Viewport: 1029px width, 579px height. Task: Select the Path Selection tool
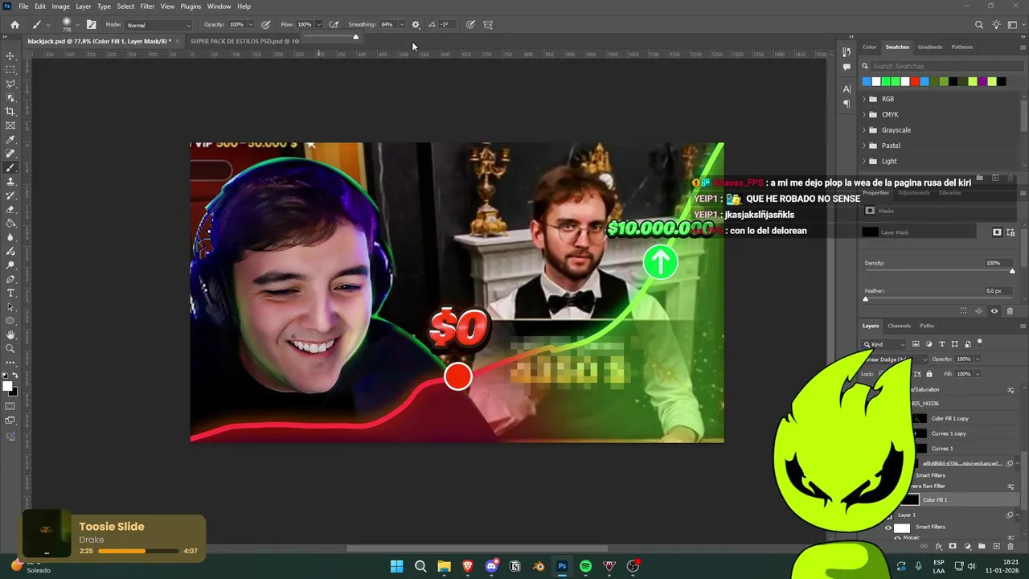coord(10,307)
